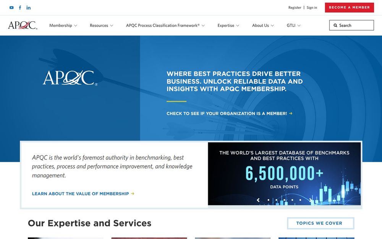
Task: Open the Expertise navigation item
Action: point(226,25)
